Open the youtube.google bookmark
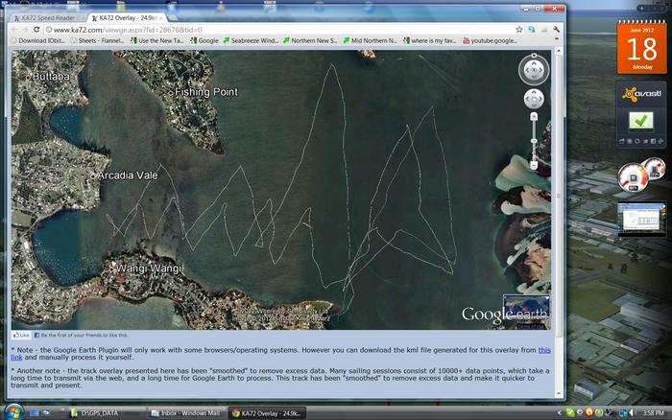This screenshot has width=672, height=420. (x=497, y=40)
